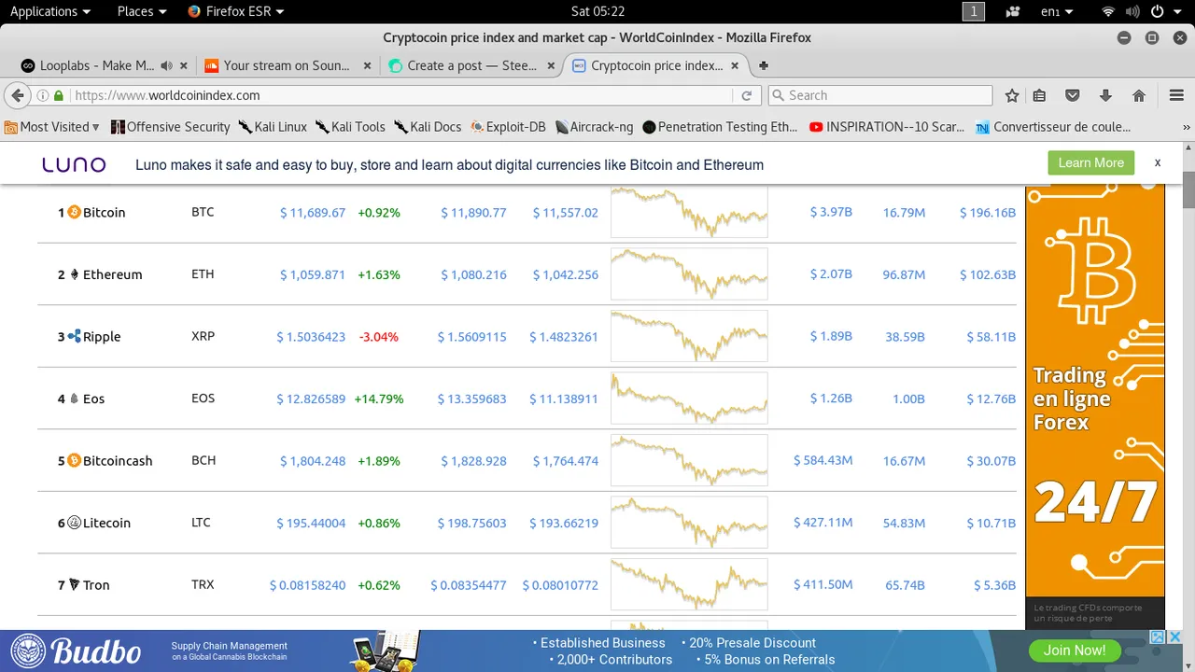The image size is (1195, 672).
Task: Click the Litecoin coin logo icon
Action: tap(74, 523)
